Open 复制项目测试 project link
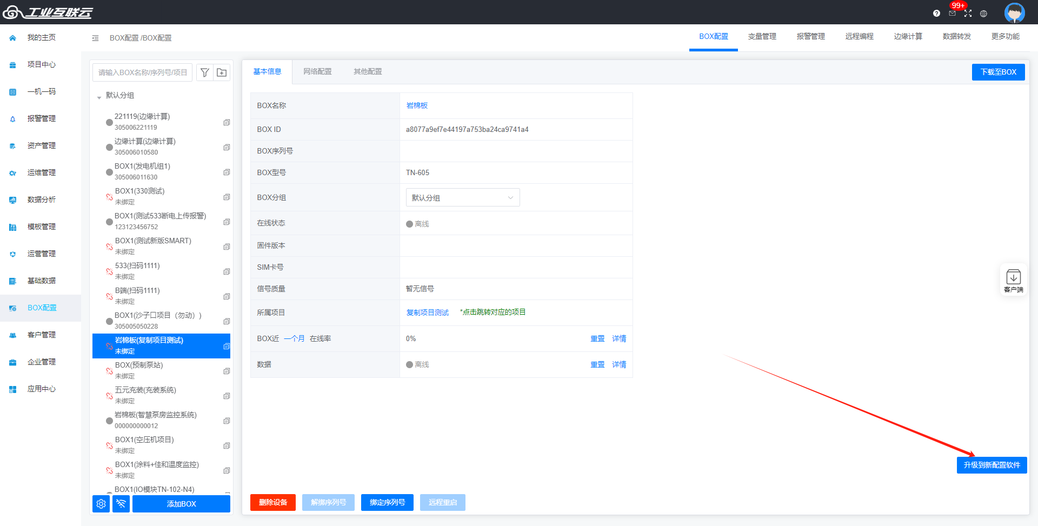This screenshot has height=526, width=1038. click(428, 312)
